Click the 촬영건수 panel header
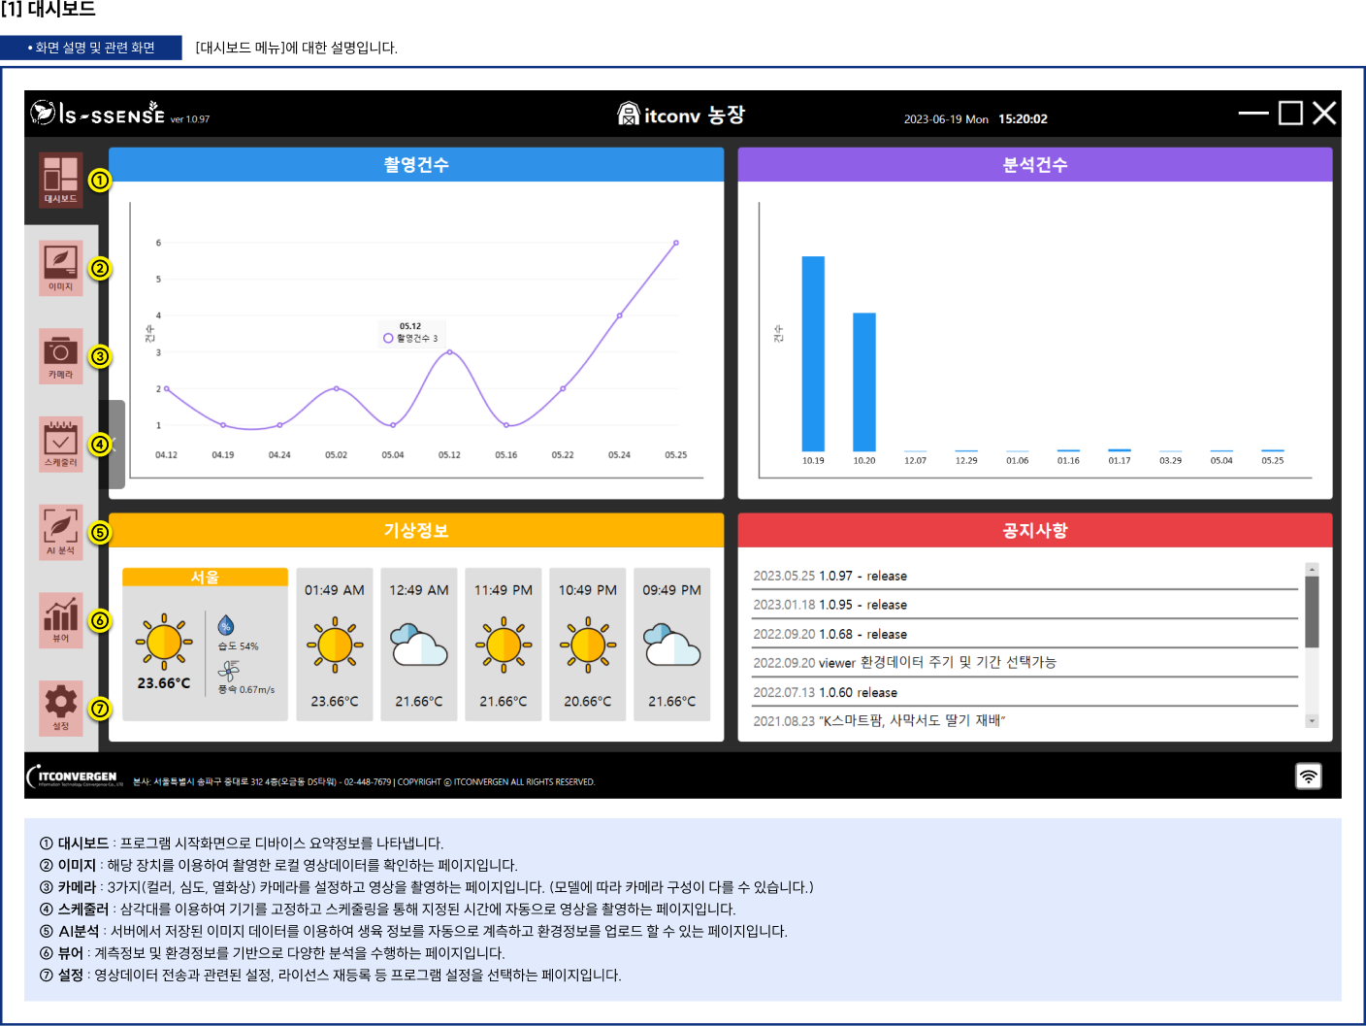This screenshot has width=1366, height=1026. [x=416, y=165]
